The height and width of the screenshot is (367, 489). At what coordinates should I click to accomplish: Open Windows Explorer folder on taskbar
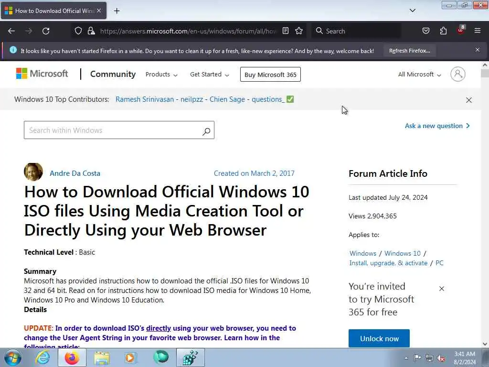(102, 357)
